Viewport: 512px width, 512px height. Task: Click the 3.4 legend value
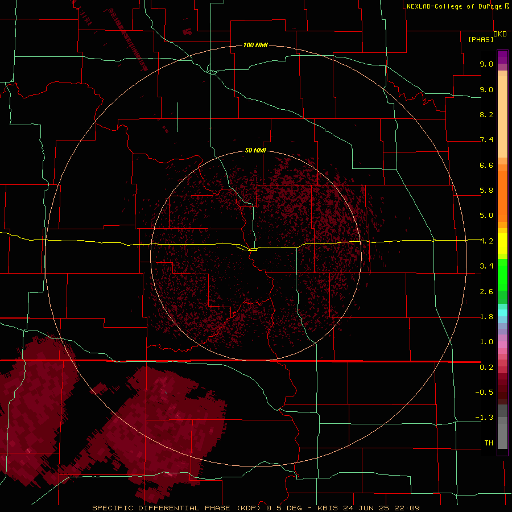pyautogui.click(x=486, y=266)
